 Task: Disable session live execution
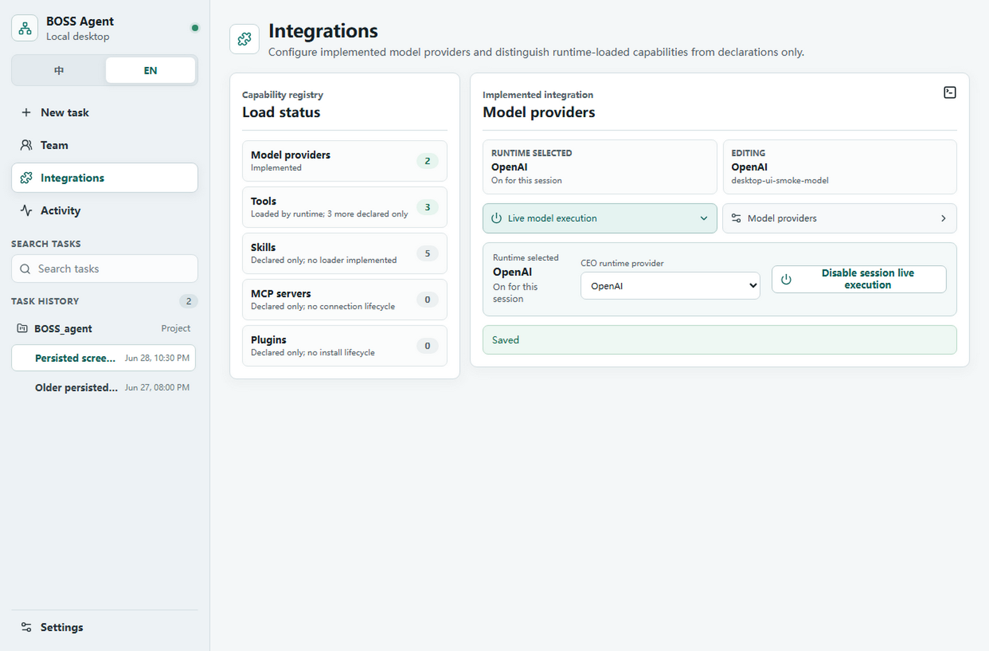[x=858, y=279]
